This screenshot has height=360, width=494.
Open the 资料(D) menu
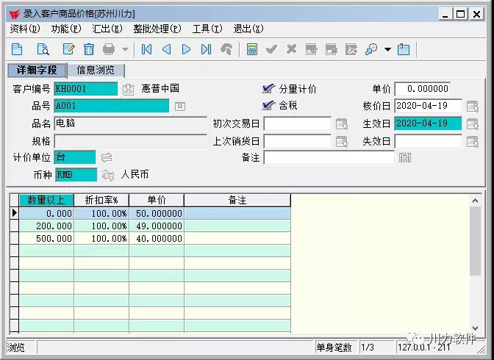click(x=25, y=29)
